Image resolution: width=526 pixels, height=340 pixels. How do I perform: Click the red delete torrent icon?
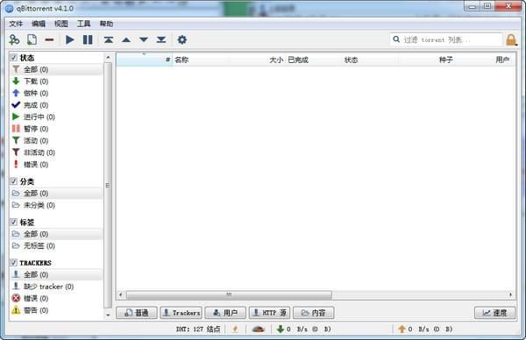coord(49,40)
